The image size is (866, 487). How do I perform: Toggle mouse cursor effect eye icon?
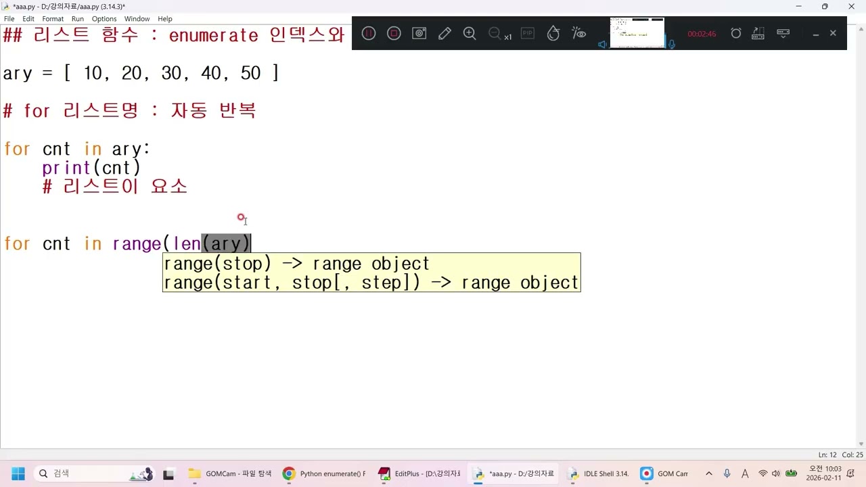pos(578,33)
